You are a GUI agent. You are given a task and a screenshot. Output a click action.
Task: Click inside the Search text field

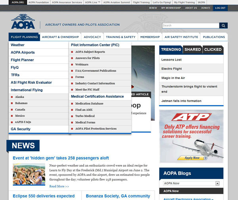[x=190, y=25]
